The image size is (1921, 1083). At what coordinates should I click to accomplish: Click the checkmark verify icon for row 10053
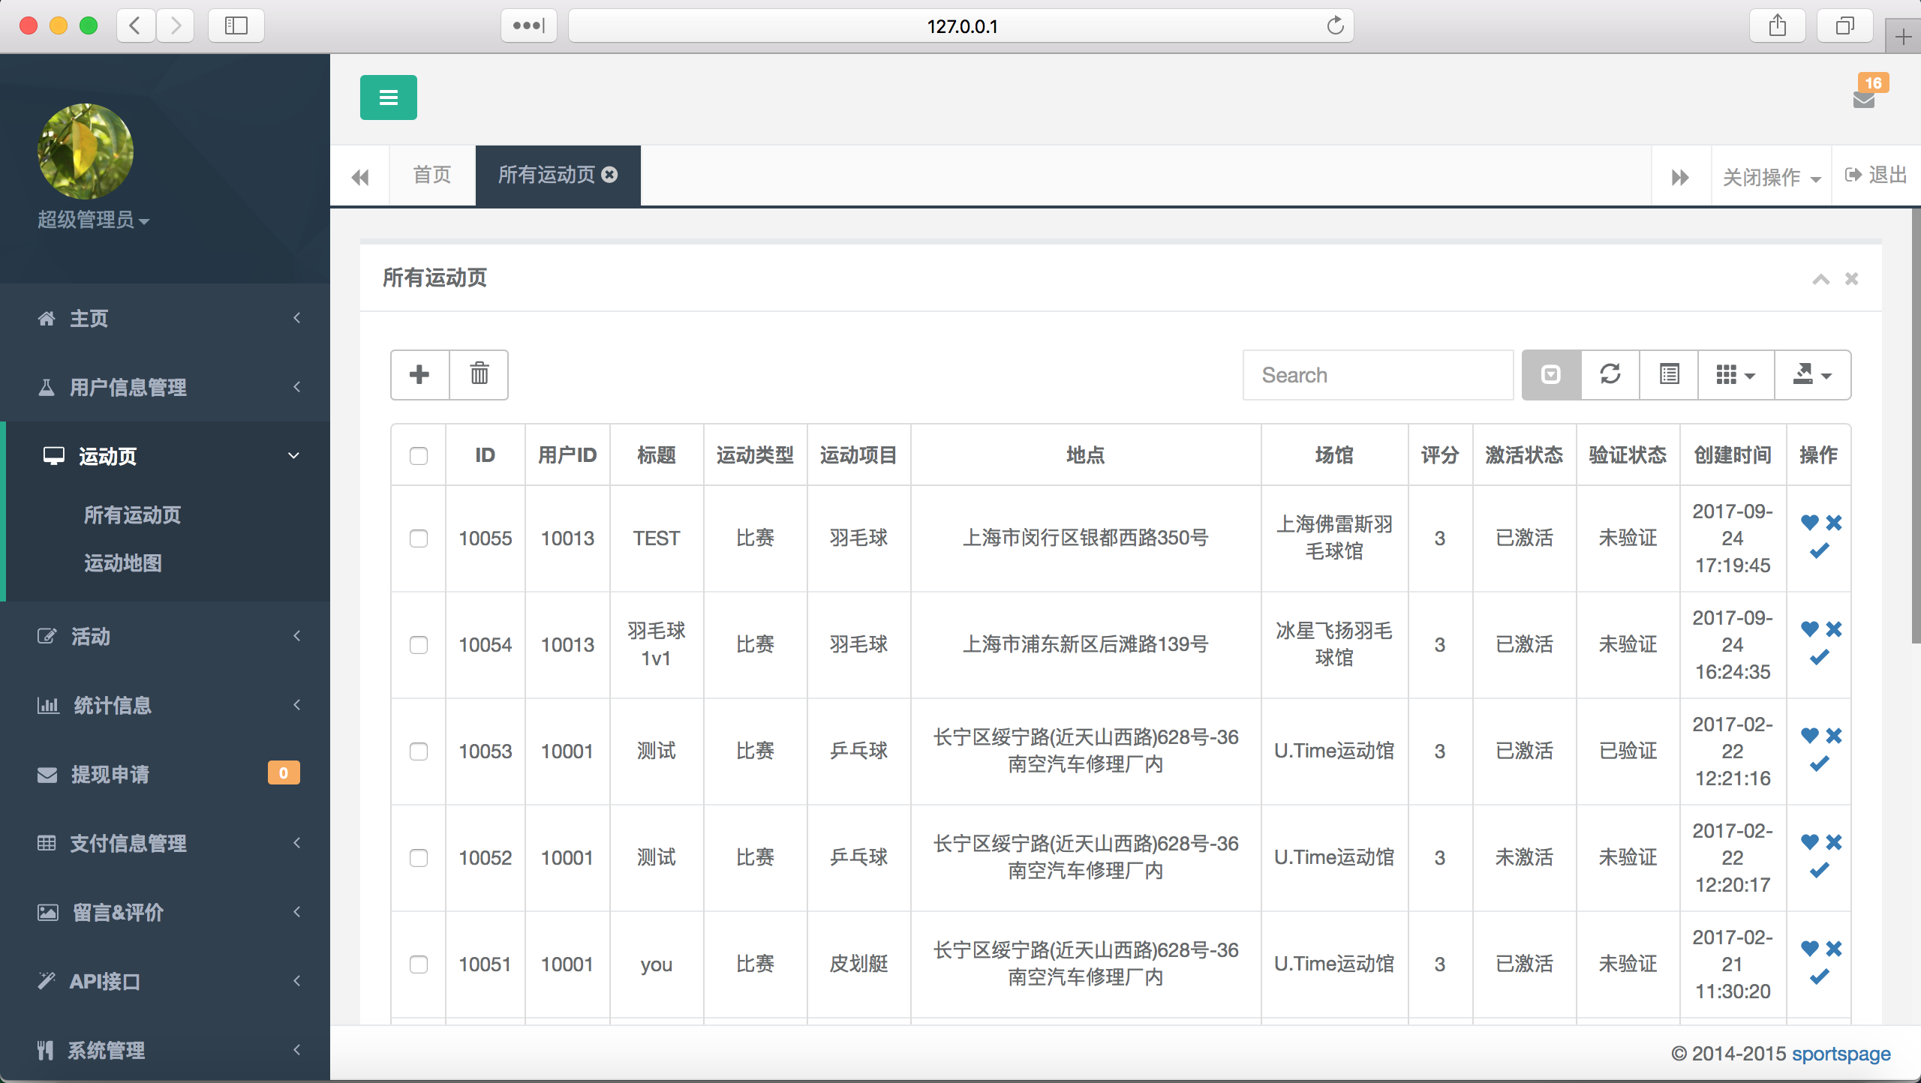[x=1819, y=764]
